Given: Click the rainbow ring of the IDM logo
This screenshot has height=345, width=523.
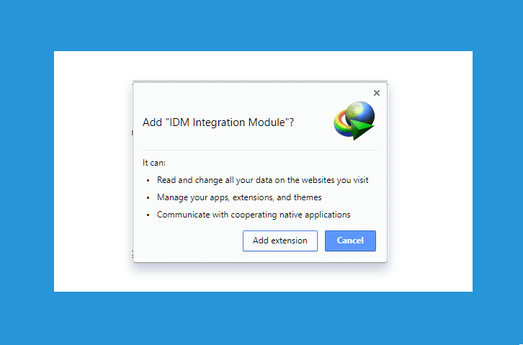Looking at the screenshot, I should coord(339,124).
